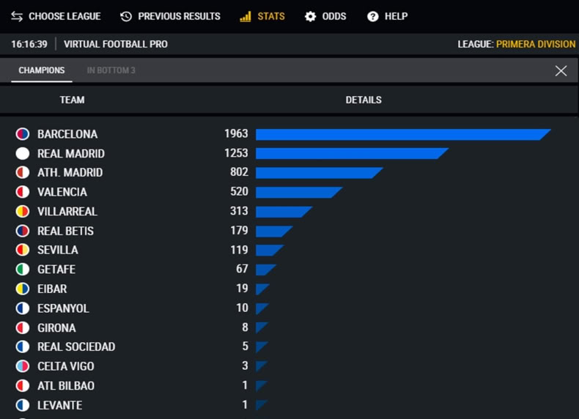
Task: Click the Previous Results history clock icon
Action: [126, 16]
